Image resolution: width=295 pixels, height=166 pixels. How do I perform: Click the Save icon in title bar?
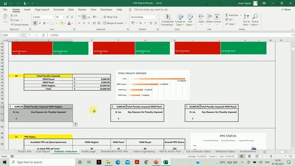pyautogui.click(x=5, y=3)
